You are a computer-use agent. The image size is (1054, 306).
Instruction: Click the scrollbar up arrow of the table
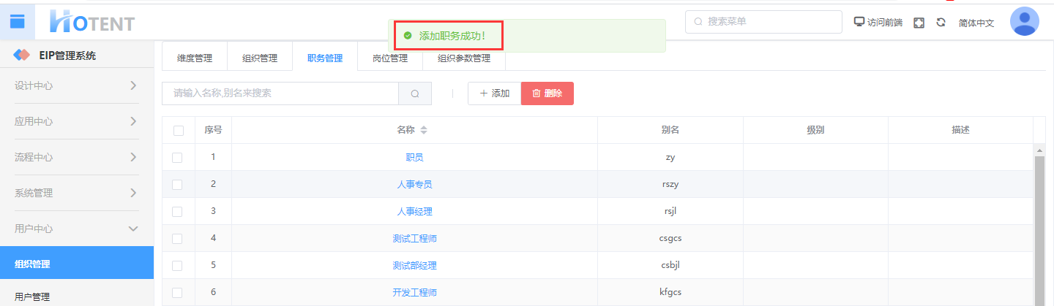[1039, 150]
